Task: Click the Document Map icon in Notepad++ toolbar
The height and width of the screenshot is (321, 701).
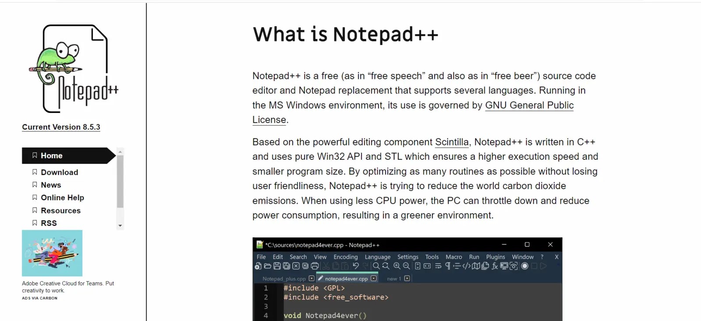Action: coord(476,266)
